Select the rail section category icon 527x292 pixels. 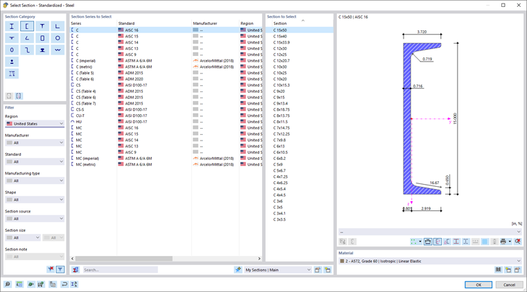(x=42, y=50)
